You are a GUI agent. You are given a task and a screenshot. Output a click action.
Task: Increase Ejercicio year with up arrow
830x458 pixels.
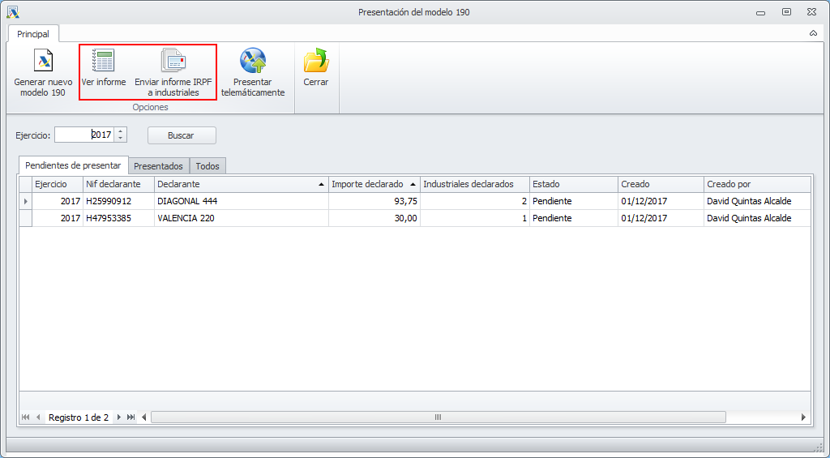pyautogui.click(x=121, y=131)
